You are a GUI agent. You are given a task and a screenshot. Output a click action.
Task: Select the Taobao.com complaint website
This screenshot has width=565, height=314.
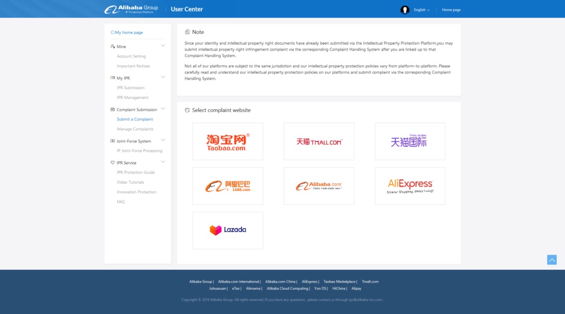tap(227, 142)
